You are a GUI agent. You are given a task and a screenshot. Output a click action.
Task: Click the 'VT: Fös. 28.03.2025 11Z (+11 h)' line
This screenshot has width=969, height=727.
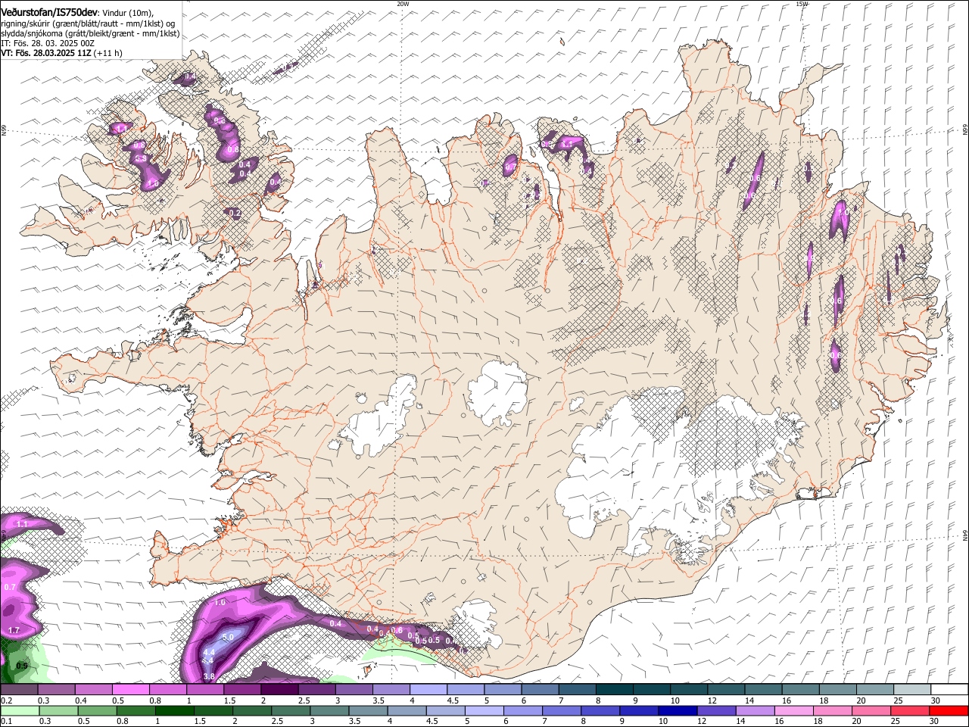[61, 53]
